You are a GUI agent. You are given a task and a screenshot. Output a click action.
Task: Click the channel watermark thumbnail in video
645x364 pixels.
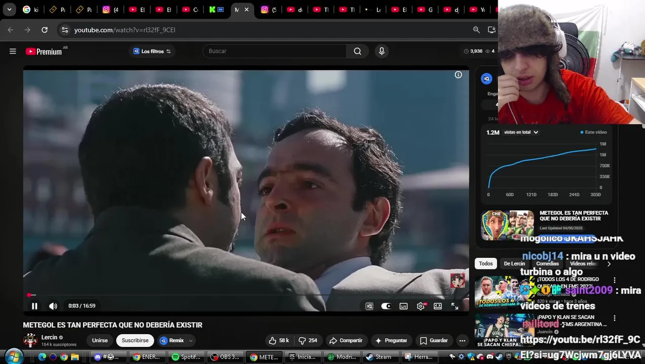pos(458,281)
